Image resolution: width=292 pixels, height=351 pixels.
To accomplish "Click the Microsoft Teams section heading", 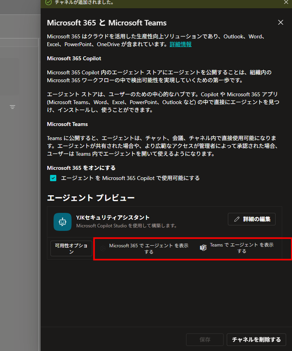I will click(67, 124).
